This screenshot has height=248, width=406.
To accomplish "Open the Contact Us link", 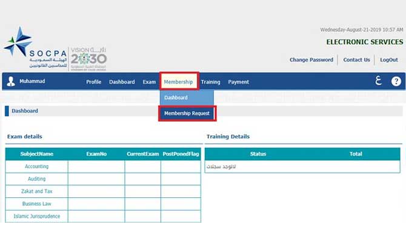I will point(356,60).
